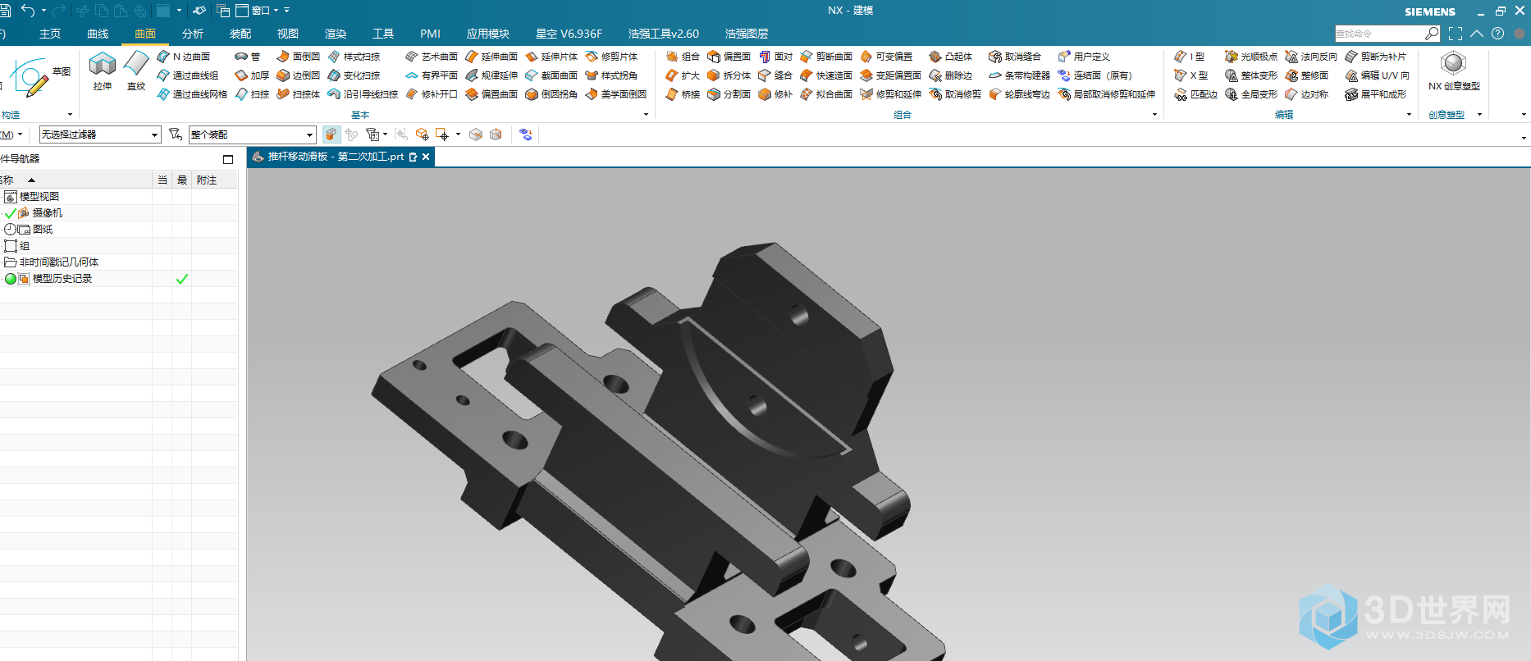1531x661 pixels.
Task: Launch NX 创意塑型 realize shape
Action: [x=1454, y=71]
